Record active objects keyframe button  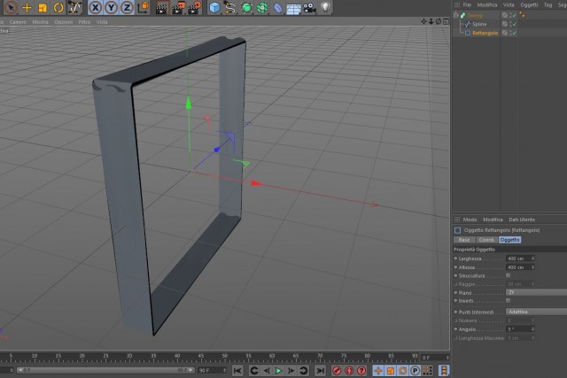(x=337, y=371)
